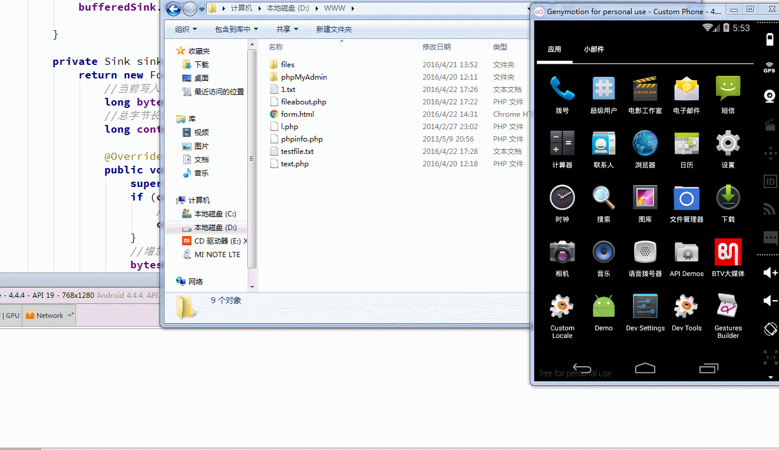The image size is (779, 450).
Task: Rotate the Genymotion device screen
Action: coord(770,329)
